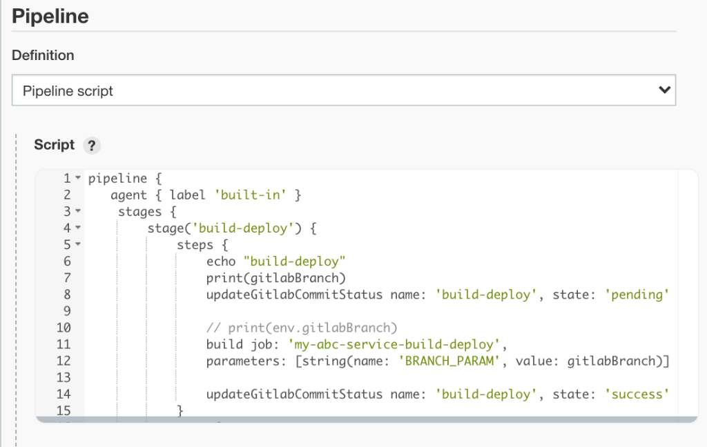Click the script editor horizontal scrollbar
Image resolution: width=707 pixels, height=447 pixels.
tap(356, 418)
